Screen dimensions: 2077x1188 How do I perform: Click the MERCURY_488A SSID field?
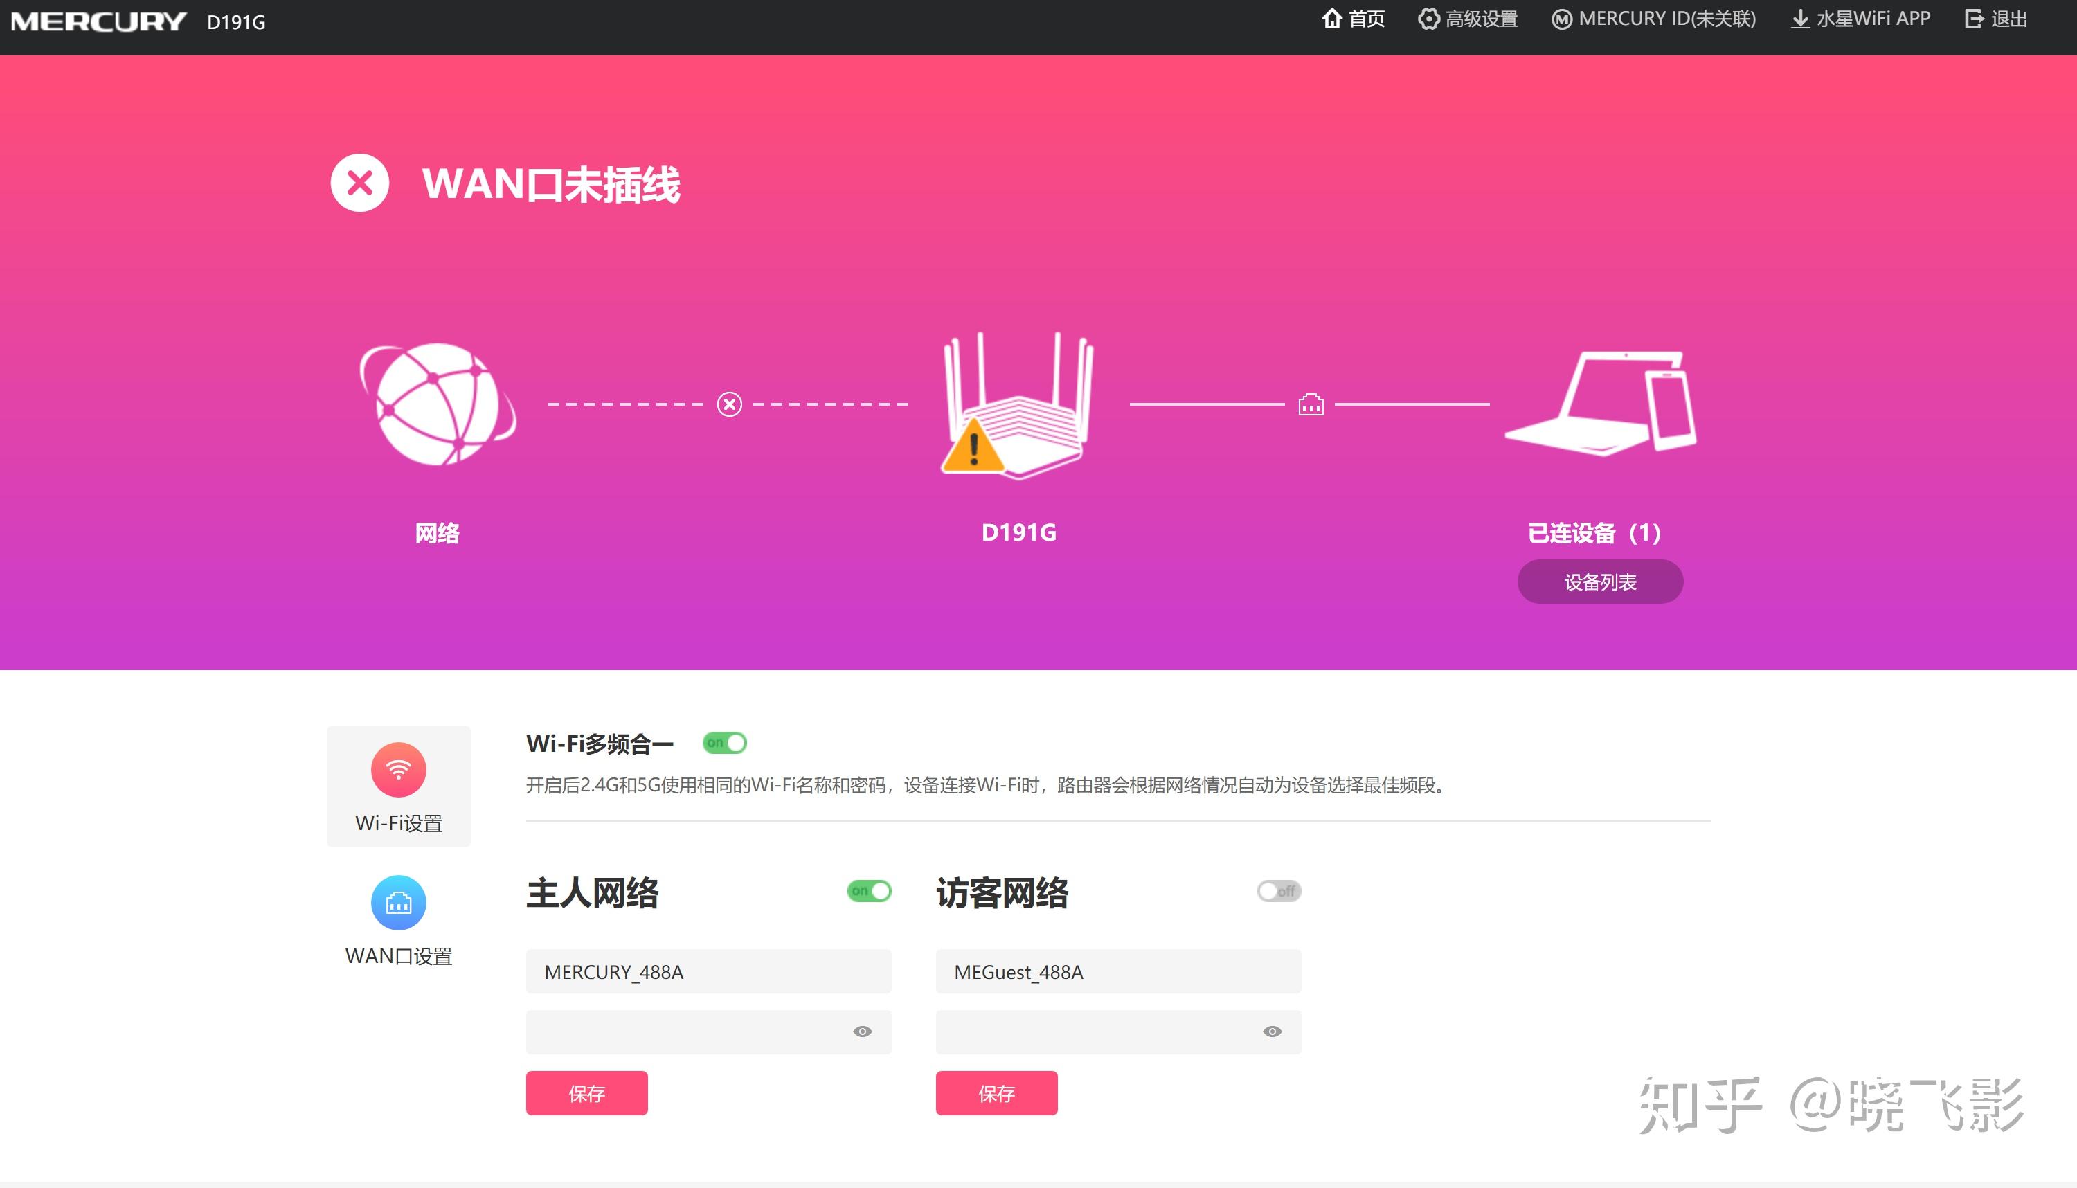pyautogui.click(x=708, y=971)
